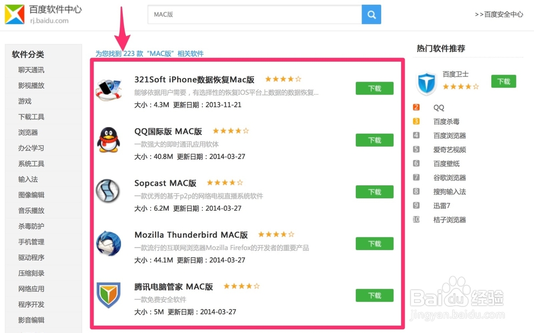Select the 手机管理 category
This screenshot has height=333, width=534.
pos(32,242)
